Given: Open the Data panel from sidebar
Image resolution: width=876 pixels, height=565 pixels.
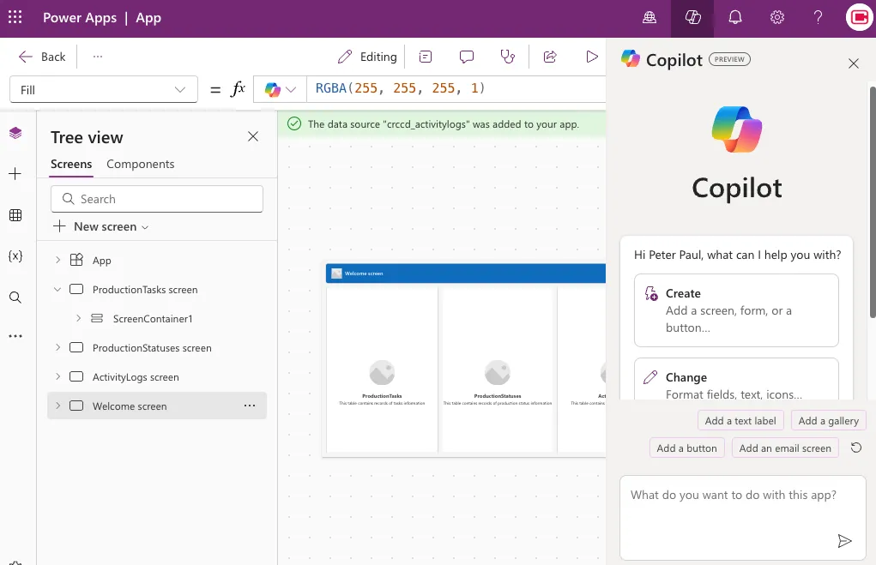Looking at the screenshot, I should click(x=15, y=215).
